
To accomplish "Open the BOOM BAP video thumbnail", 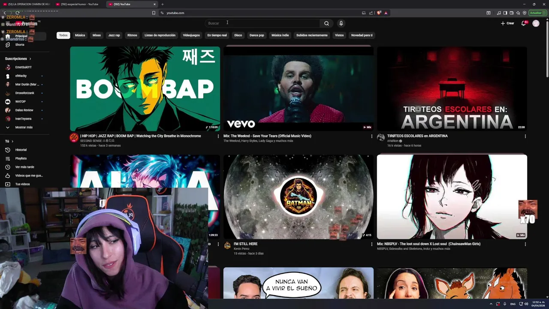I will point(145,89).
